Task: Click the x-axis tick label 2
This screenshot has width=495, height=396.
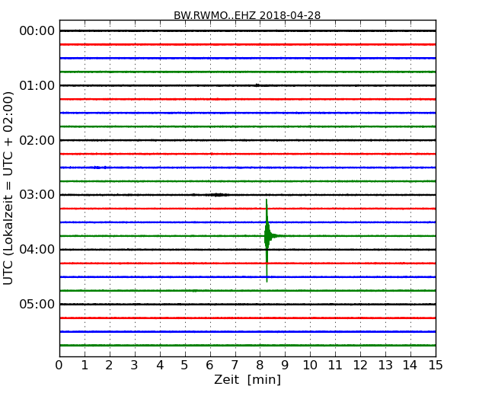Action: coord(110,366)
